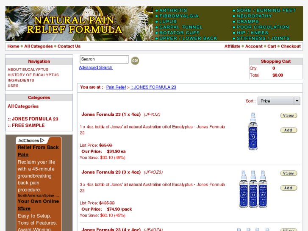Go to Checkout
Screen dimensions: 308x231
(x=291, y=46)
